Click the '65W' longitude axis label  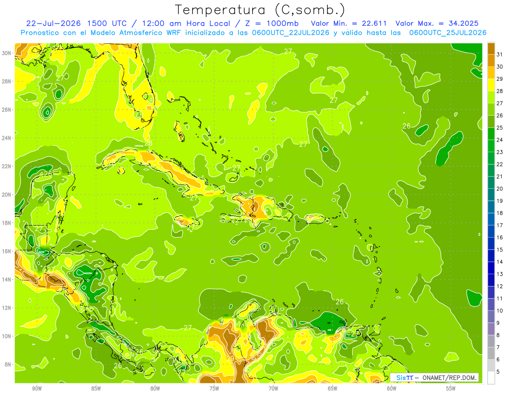(x=333, y=388)
